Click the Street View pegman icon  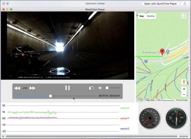tap(184, 82)
